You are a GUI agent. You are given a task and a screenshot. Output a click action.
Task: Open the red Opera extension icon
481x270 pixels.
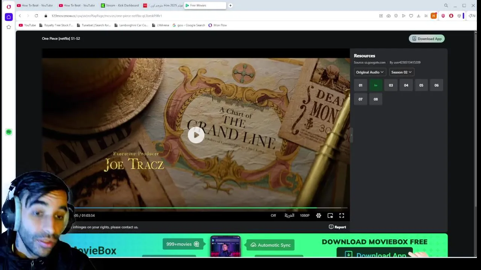click(x=451, y=16)
